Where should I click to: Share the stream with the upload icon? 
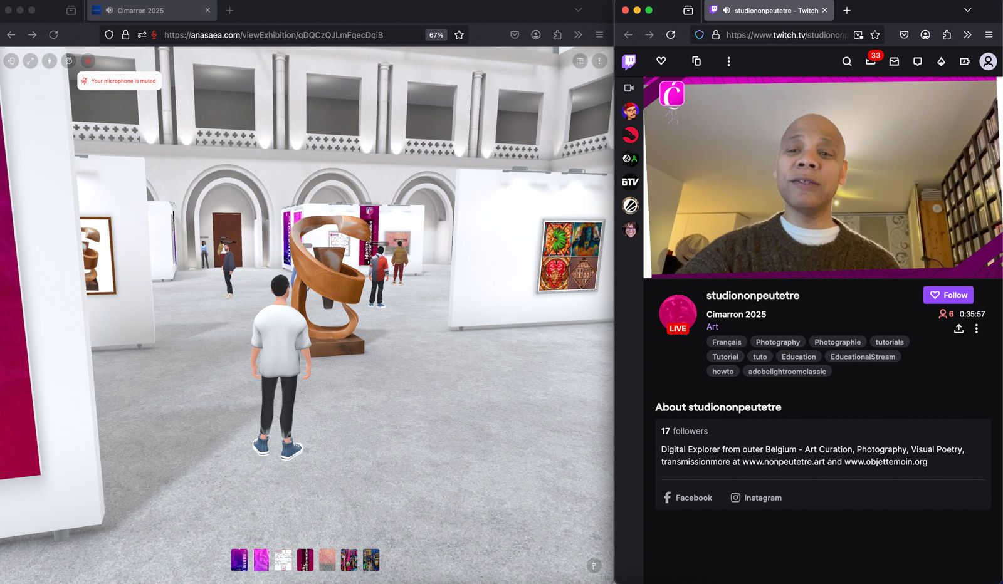coord(958,328)
